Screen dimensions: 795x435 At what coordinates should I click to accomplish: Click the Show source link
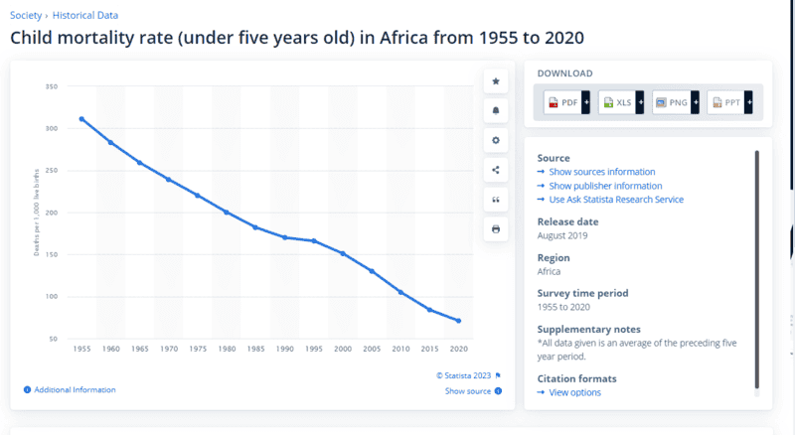click(x=468, y=391)
